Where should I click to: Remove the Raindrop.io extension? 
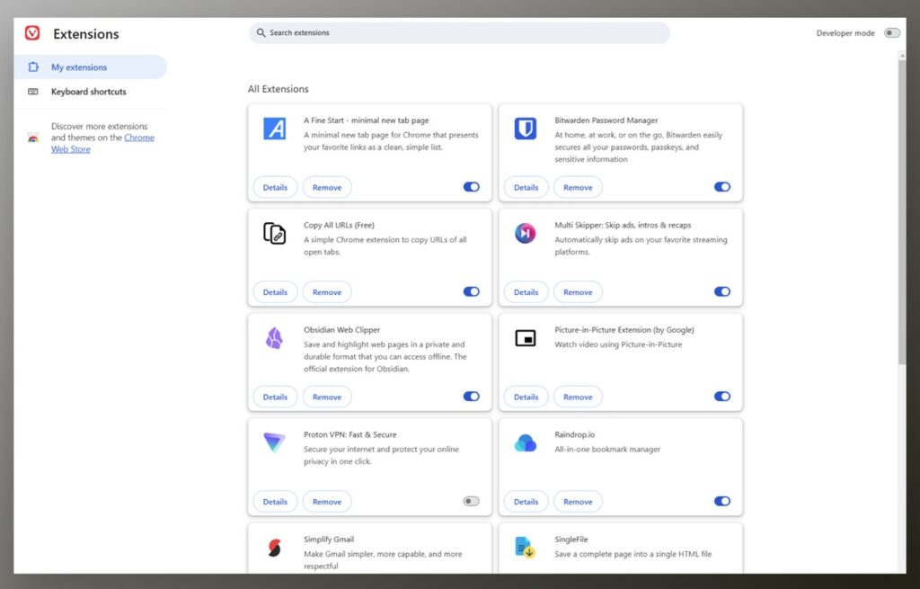(x=578, y=502)
